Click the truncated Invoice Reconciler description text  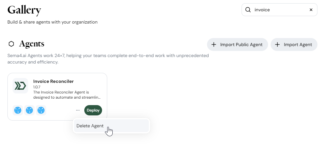67,95
